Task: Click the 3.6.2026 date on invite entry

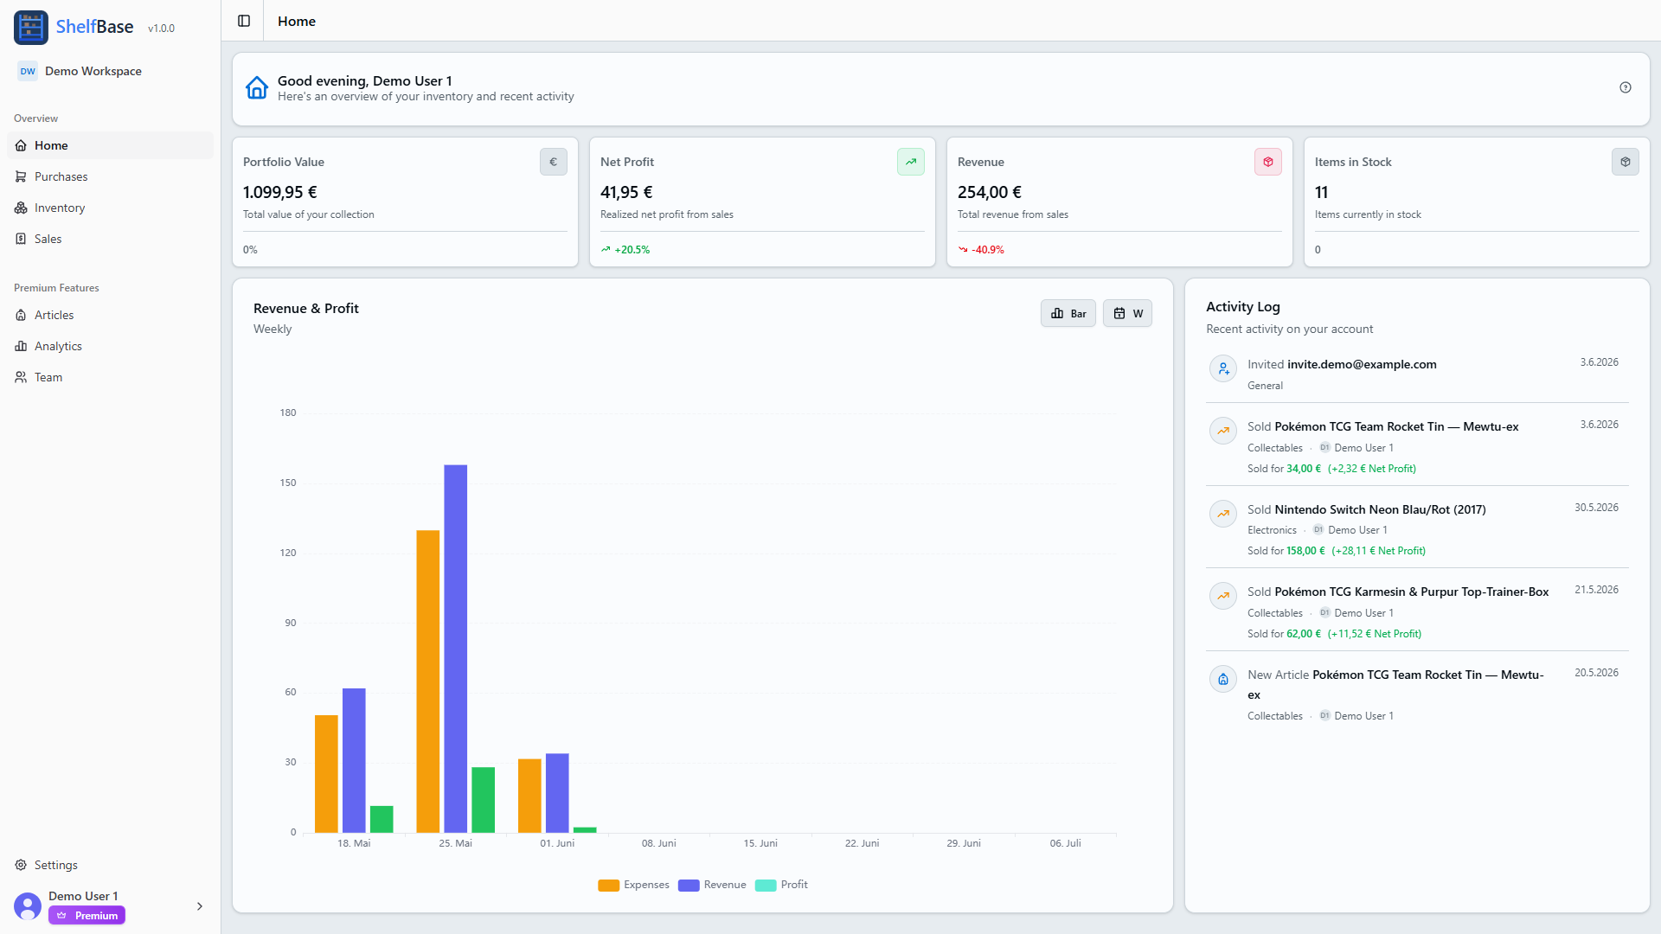Action: click(x=1599, y=362)
